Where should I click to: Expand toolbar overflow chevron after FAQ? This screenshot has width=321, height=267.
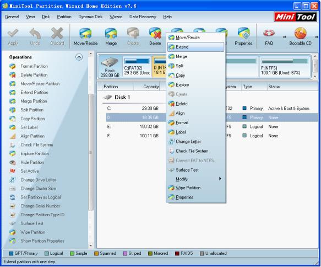click(284, 37)
